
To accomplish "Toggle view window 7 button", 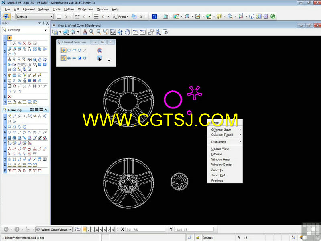I will (109, 229).
